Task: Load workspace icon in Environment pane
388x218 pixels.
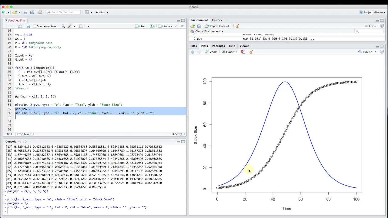Action: (193, 26)
